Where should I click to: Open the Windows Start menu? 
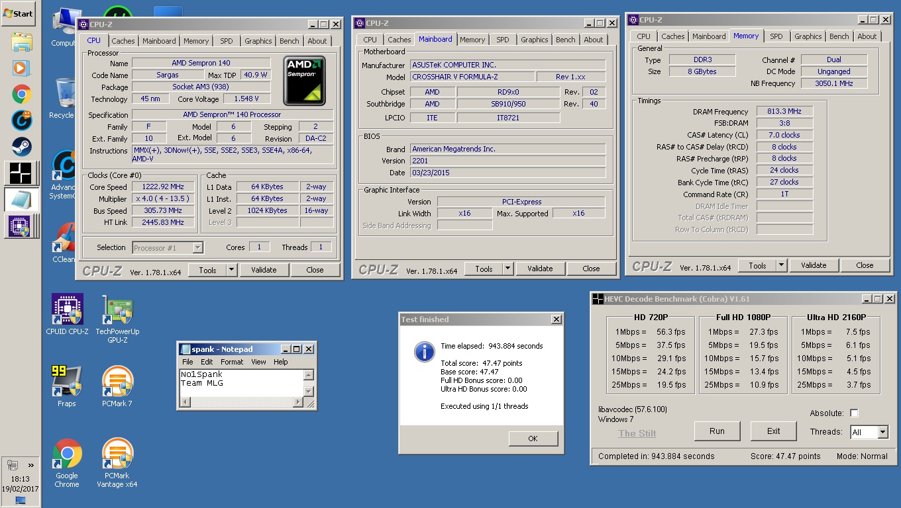[19, 13]
